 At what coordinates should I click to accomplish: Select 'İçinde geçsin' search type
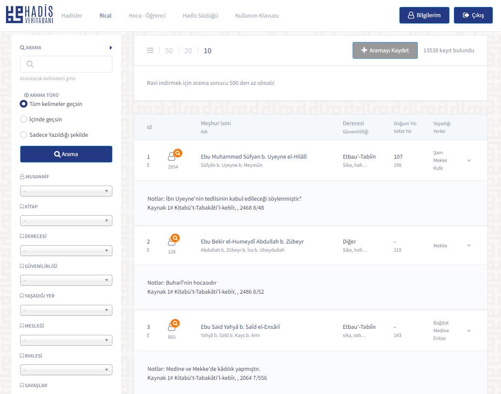coord(24,119)
